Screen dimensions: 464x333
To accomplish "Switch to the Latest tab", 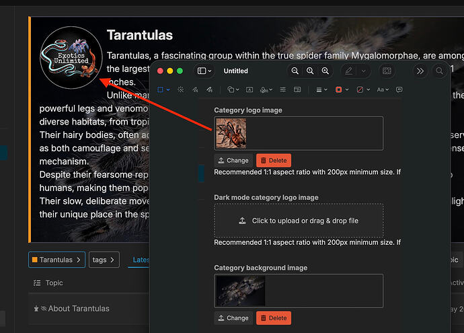I will pos(141,260).
